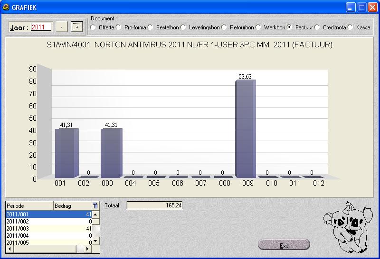Select the Offerte radio button
This screenshot has height=259, width=380.
coord(93,27)
